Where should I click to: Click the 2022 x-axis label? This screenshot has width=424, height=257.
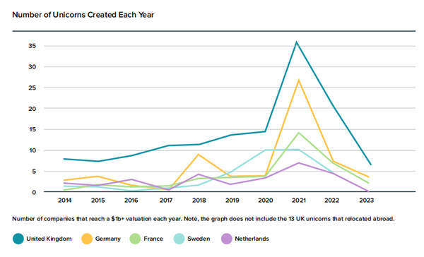(x=332, y=201)
